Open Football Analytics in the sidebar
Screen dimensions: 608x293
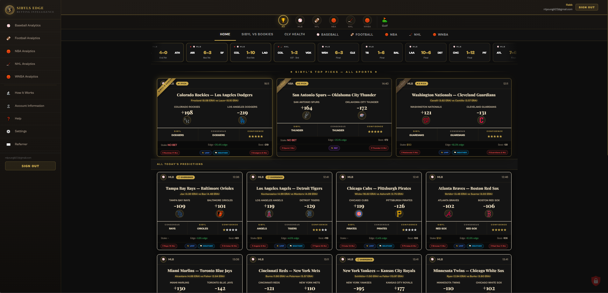[x=31, y=38]
